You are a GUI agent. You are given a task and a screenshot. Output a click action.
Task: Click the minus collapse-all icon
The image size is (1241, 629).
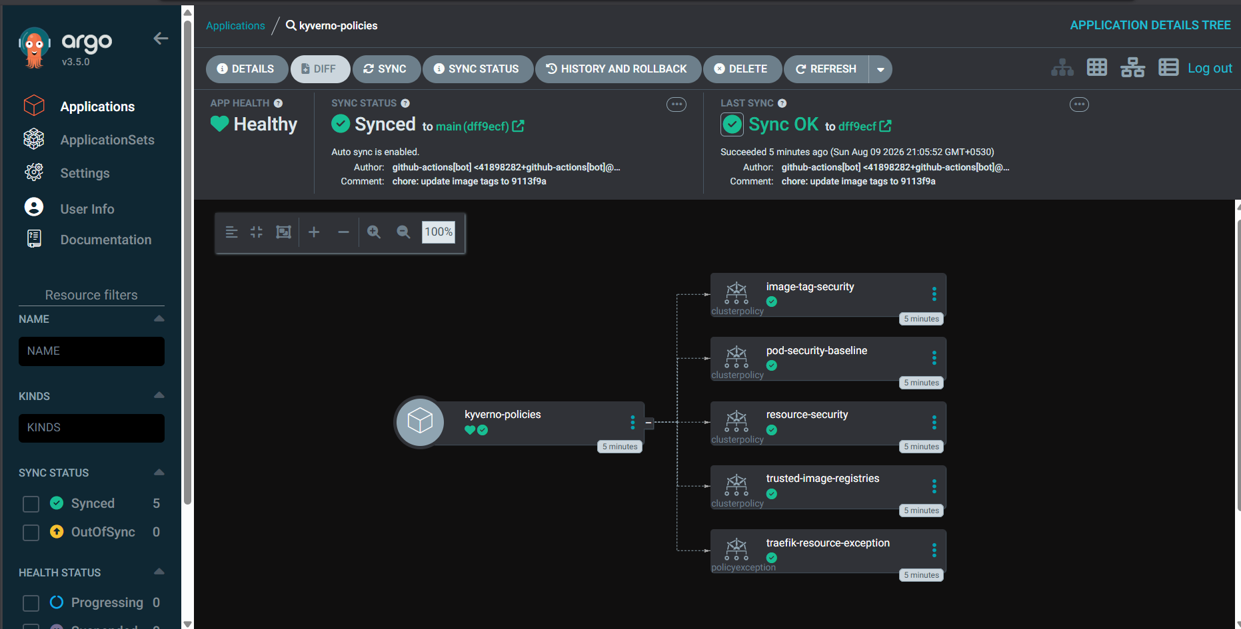pos(343,232)
